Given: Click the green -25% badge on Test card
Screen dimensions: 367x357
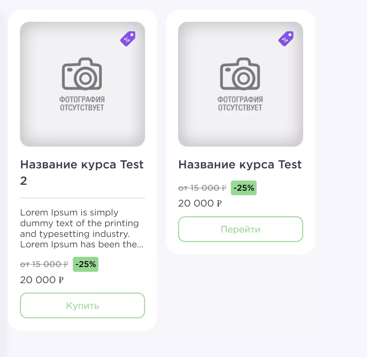Looking at the screenshot, I should point(244,188).
